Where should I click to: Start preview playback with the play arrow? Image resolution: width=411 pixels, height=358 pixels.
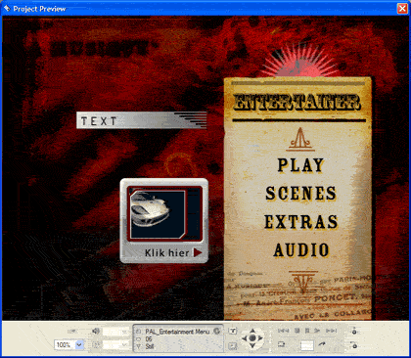317,331
